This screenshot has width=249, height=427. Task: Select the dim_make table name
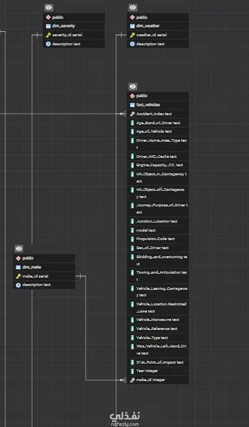tap(32, 267)
